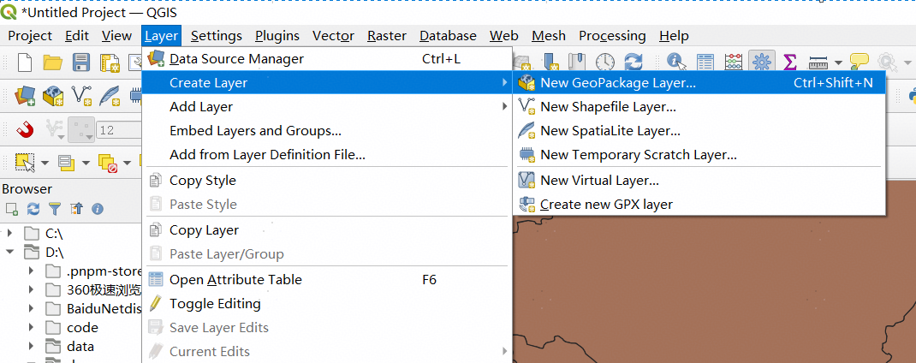Screen dimensions: 916x363
Task: Click Create new GPX layer
Action: (x=606, y=205)
